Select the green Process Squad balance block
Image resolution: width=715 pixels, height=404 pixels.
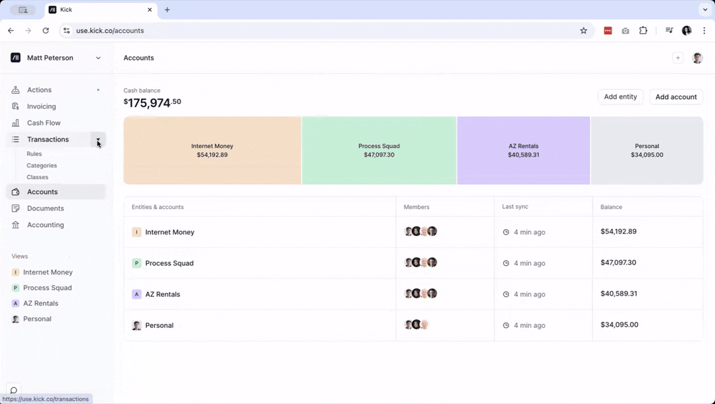pos(379,151)
